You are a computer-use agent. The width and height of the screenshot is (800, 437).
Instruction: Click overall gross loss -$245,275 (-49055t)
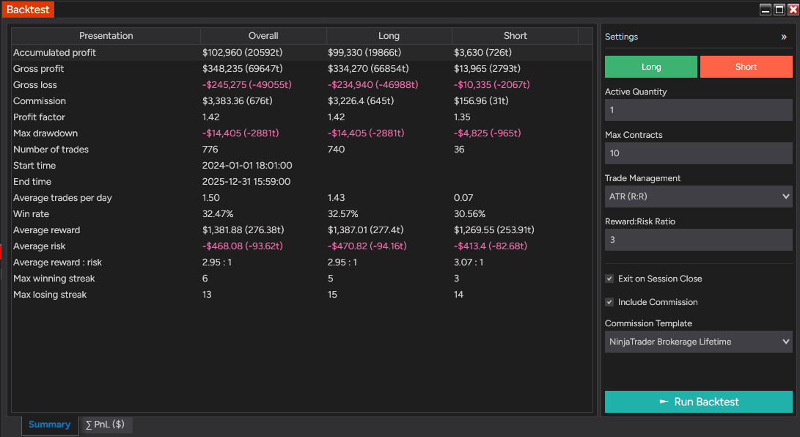point(247,84)
